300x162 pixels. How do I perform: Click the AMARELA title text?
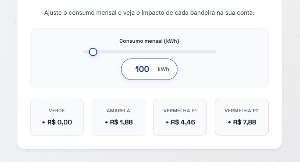point(119,110)
